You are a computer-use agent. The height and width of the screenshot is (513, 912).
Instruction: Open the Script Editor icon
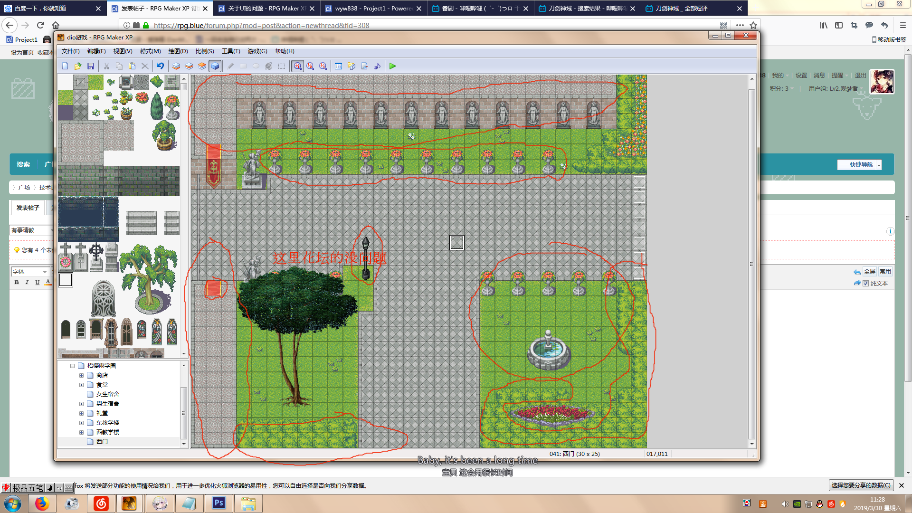[364, 66]
